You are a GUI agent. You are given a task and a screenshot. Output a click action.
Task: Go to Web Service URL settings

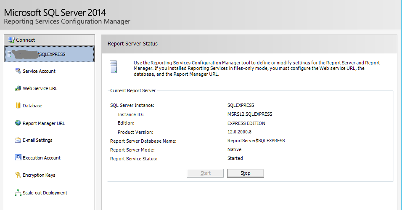pos(40,88)
